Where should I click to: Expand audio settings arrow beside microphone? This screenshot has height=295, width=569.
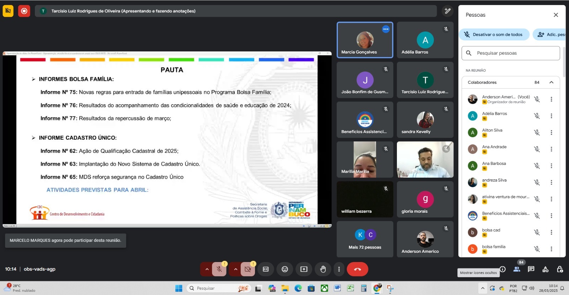(x=207, y=269)
